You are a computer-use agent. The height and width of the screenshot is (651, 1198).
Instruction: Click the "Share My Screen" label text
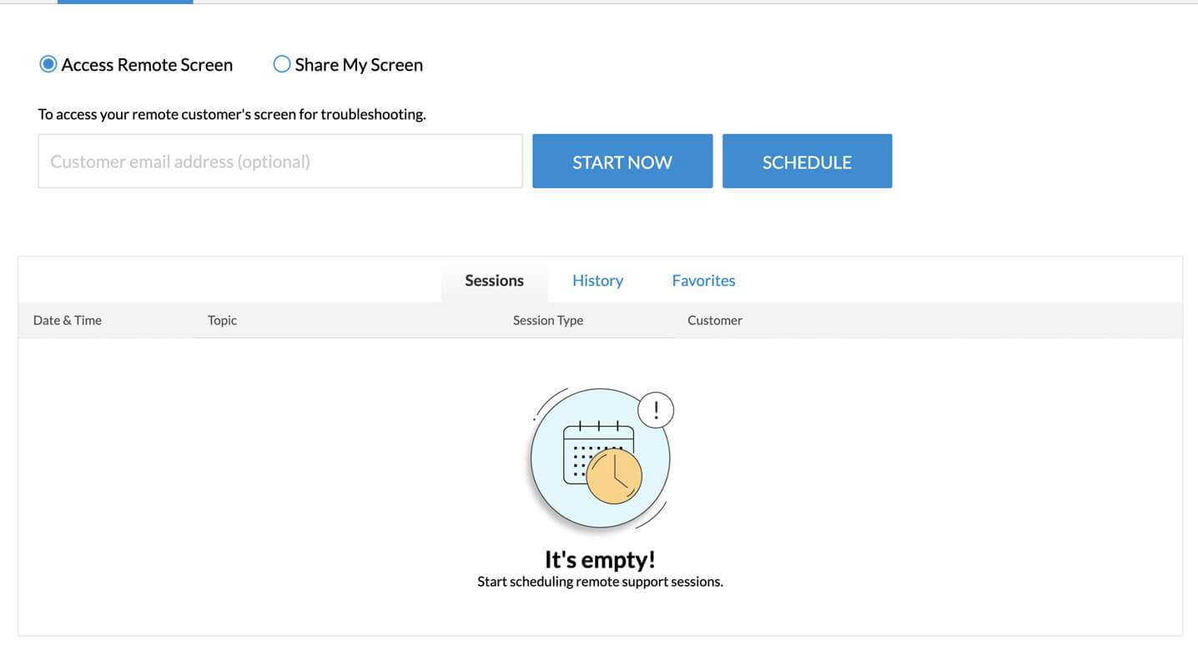(359, 65)
